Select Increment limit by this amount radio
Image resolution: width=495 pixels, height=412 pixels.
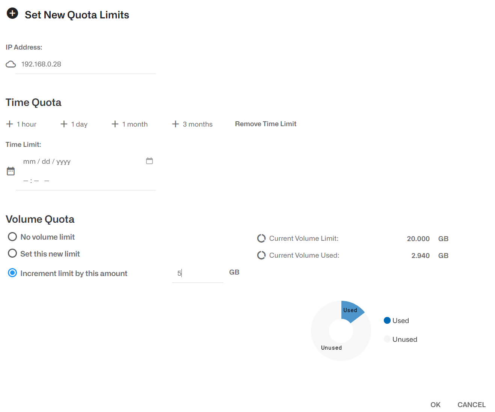click(x=12, y=273)
